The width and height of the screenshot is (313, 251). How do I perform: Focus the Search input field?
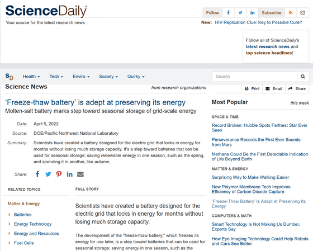pyautogui.click(x=254, y=77)
